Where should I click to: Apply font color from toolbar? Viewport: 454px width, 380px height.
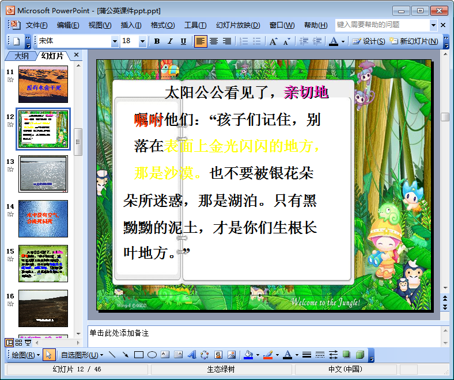coord(334,41)
